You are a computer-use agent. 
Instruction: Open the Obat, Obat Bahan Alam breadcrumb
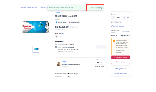[28, 7]
